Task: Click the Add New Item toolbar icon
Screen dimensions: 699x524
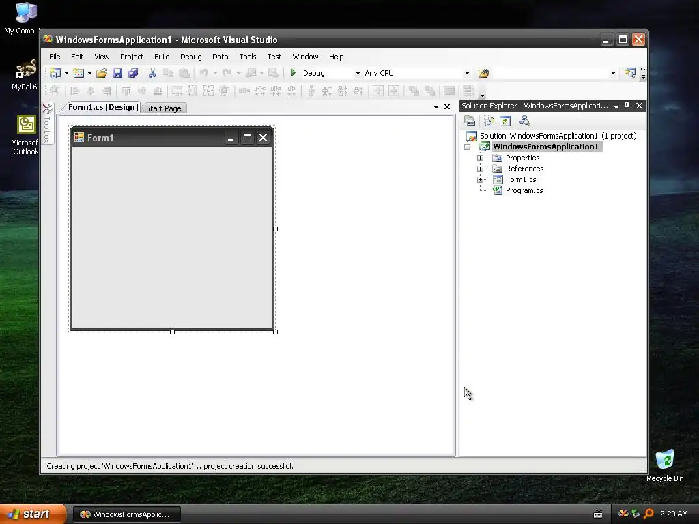Action: [x=79, y=73]
